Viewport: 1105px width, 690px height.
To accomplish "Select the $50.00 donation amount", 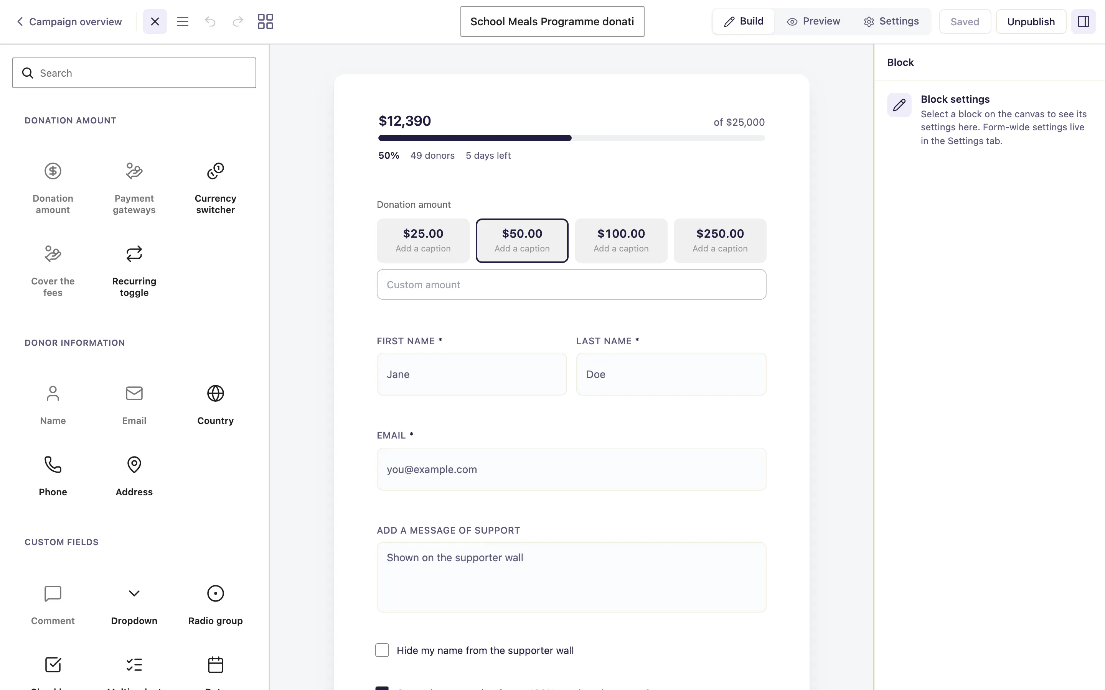I will pos(522,240).
